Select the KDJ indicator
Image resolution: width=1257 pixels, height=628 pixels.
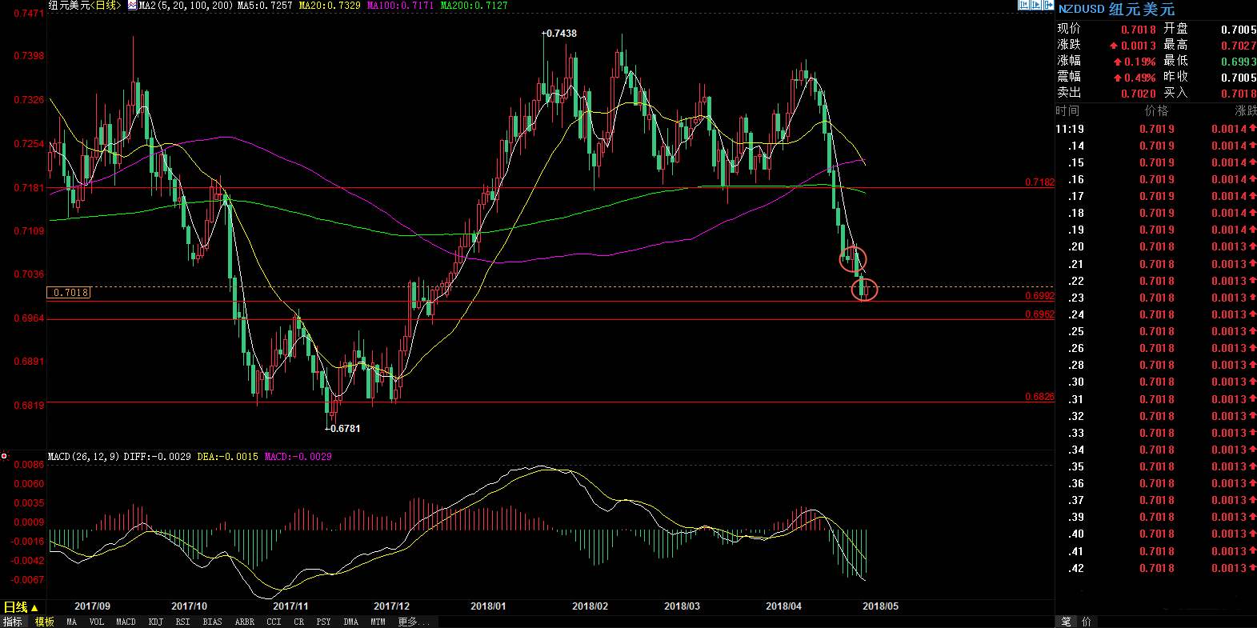[x=156, y=622]
